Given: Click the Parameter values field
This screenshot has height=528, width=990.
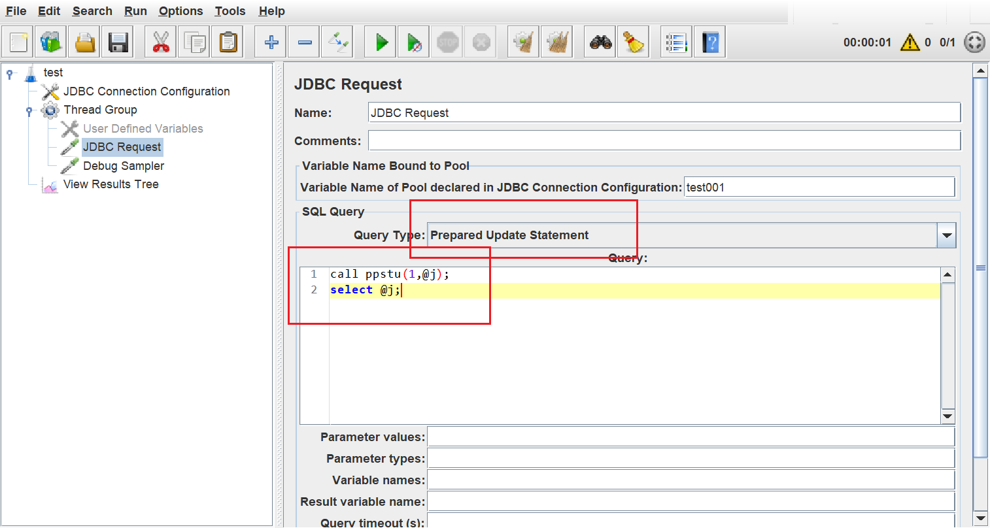Looking at the screenshot, I should pos(691,437).
